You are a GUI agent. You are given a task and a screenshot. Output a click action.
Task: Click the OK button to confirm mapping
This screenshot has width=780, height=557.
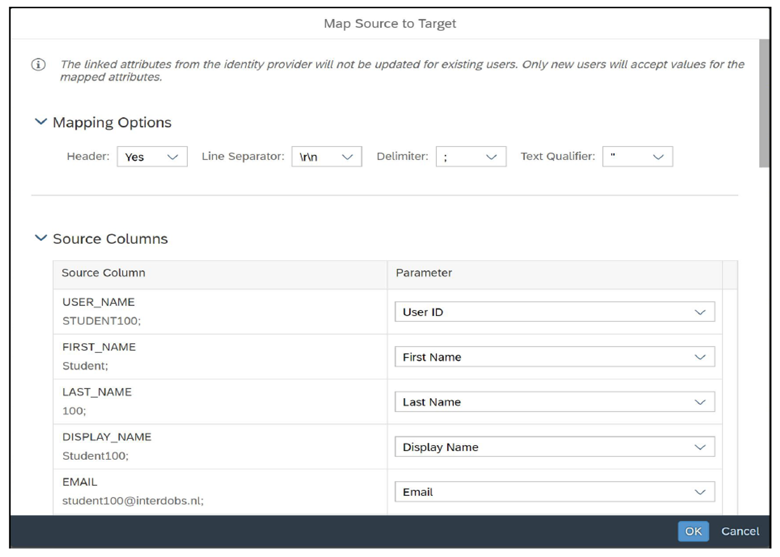[693, 531]
